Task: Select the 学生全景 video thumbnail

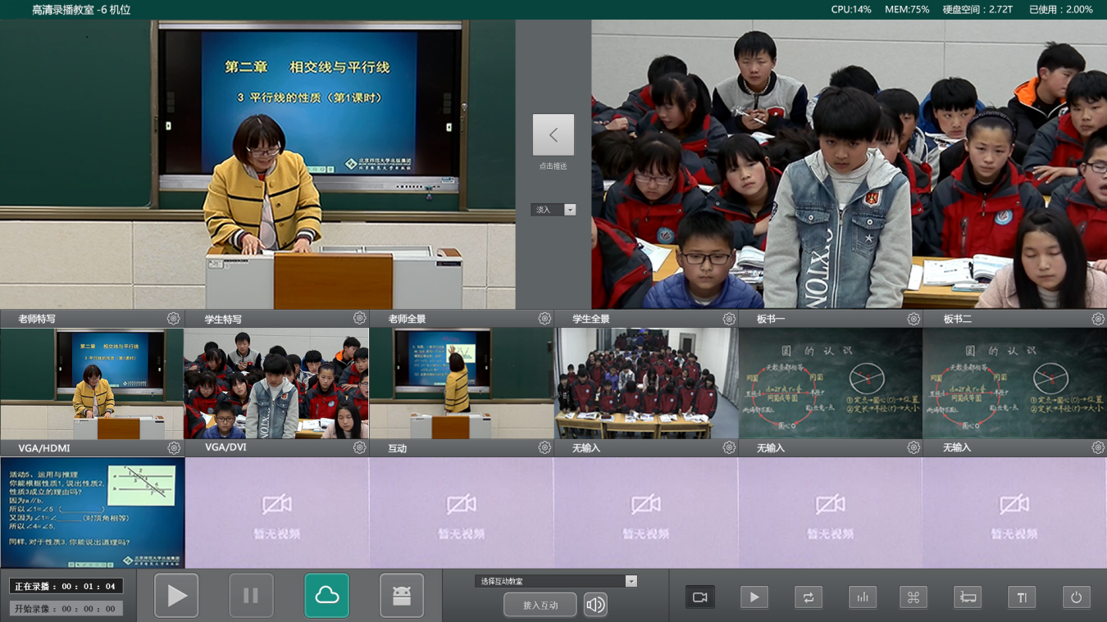Action: [x=645, y=384]
